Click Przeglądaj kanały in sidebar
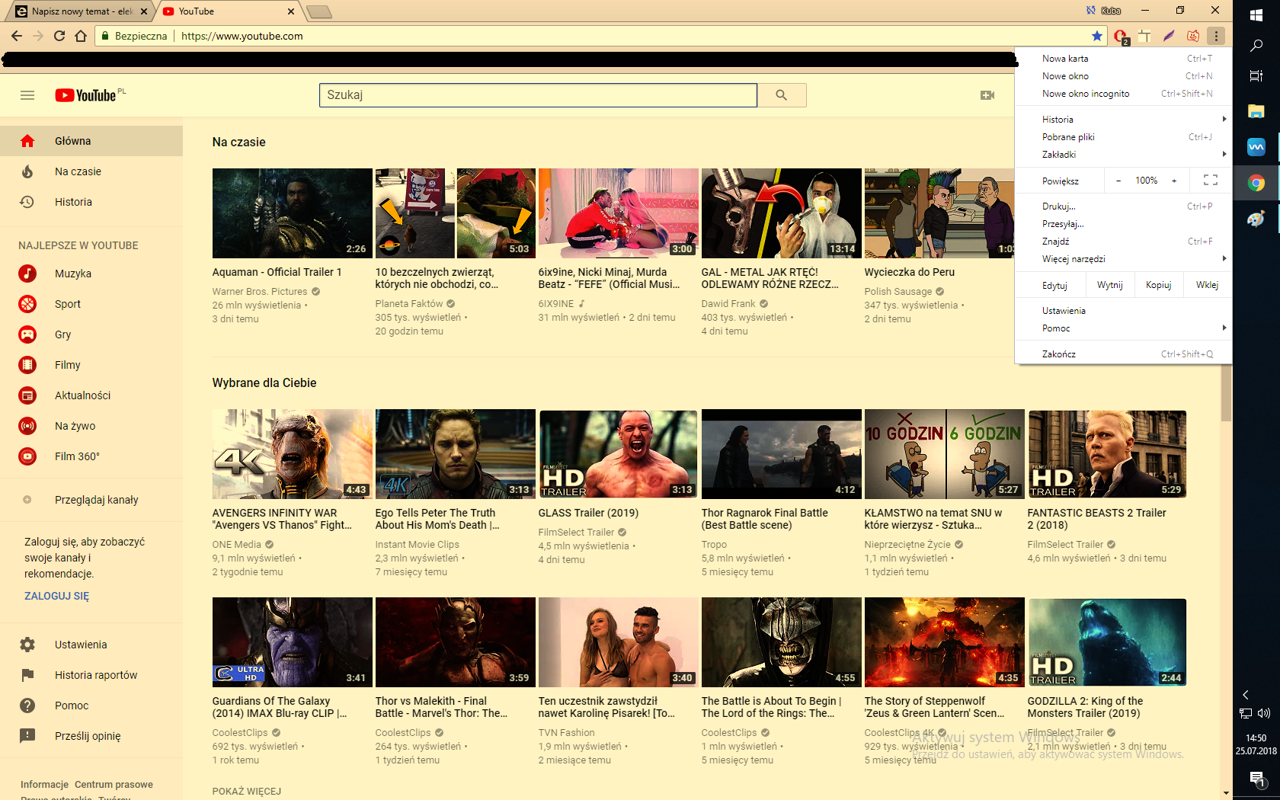Image resolution: width=1280 pixels, height=800 pixels. point(91,500)
